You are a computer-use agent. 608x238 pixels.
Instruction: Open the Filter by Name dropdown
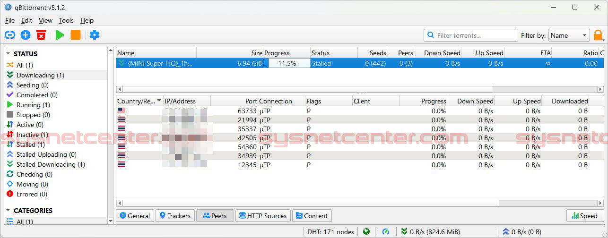pyautogui.click(x=569, y=35)
